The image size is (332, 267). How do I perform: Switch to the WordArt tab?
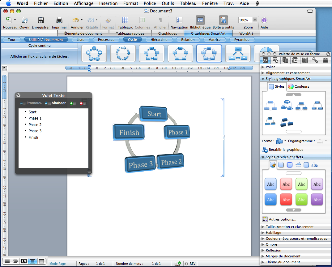(x=246, y=33)
